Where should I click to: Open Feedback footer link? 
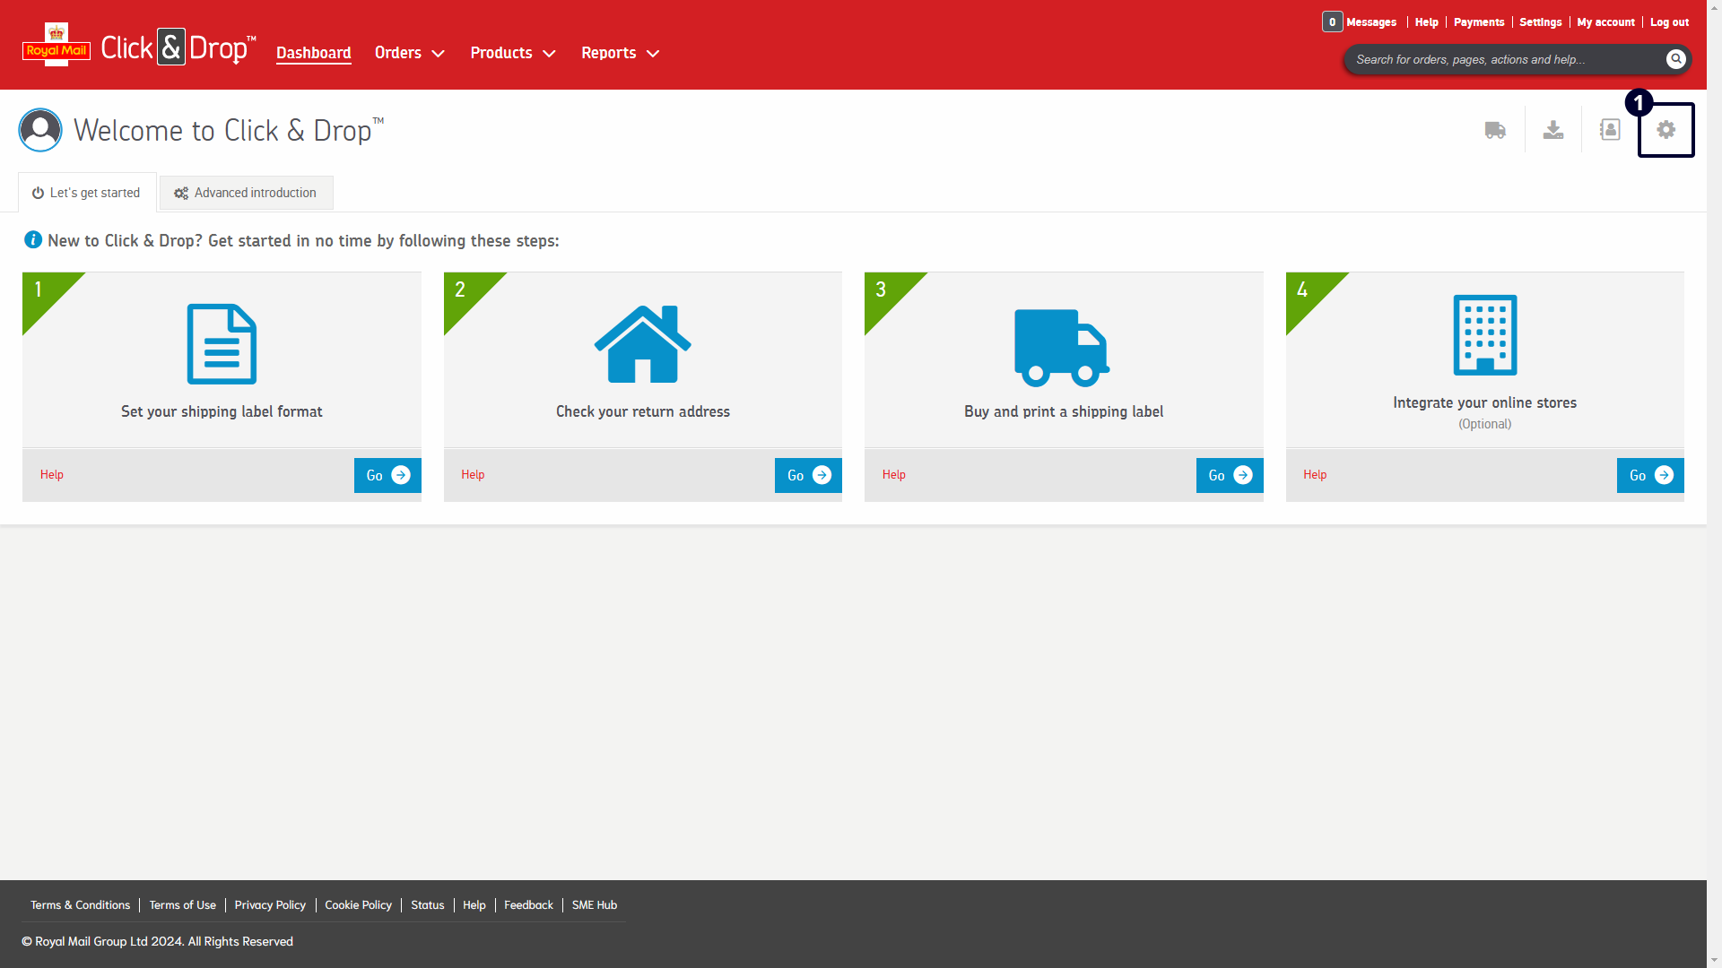click(528, 905)
